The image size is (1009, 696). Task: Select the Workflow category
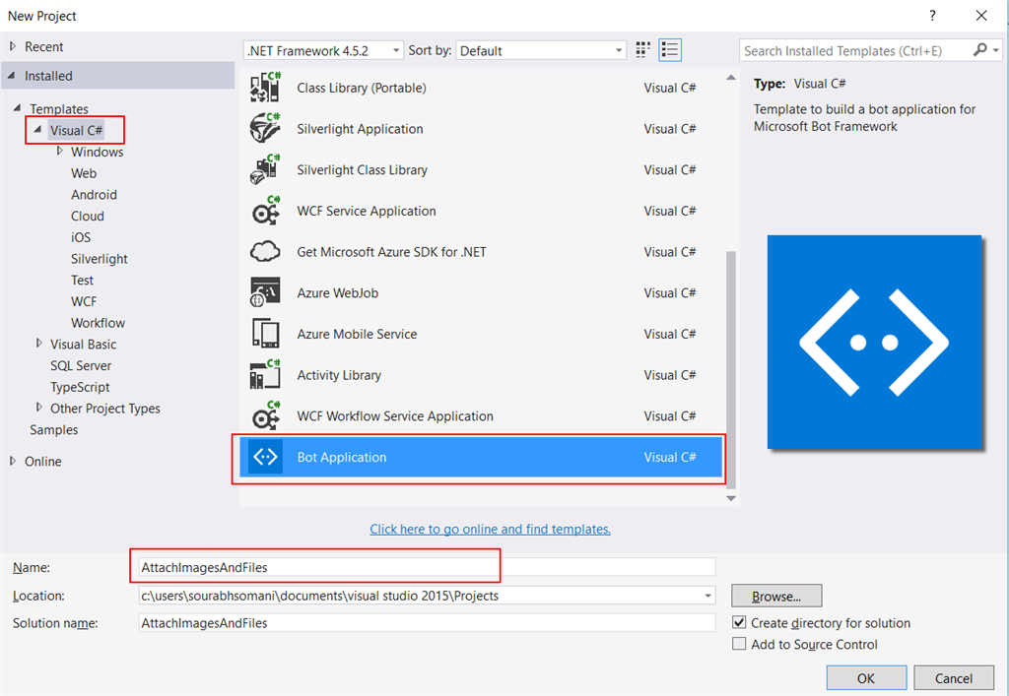(x=98, y=323)
